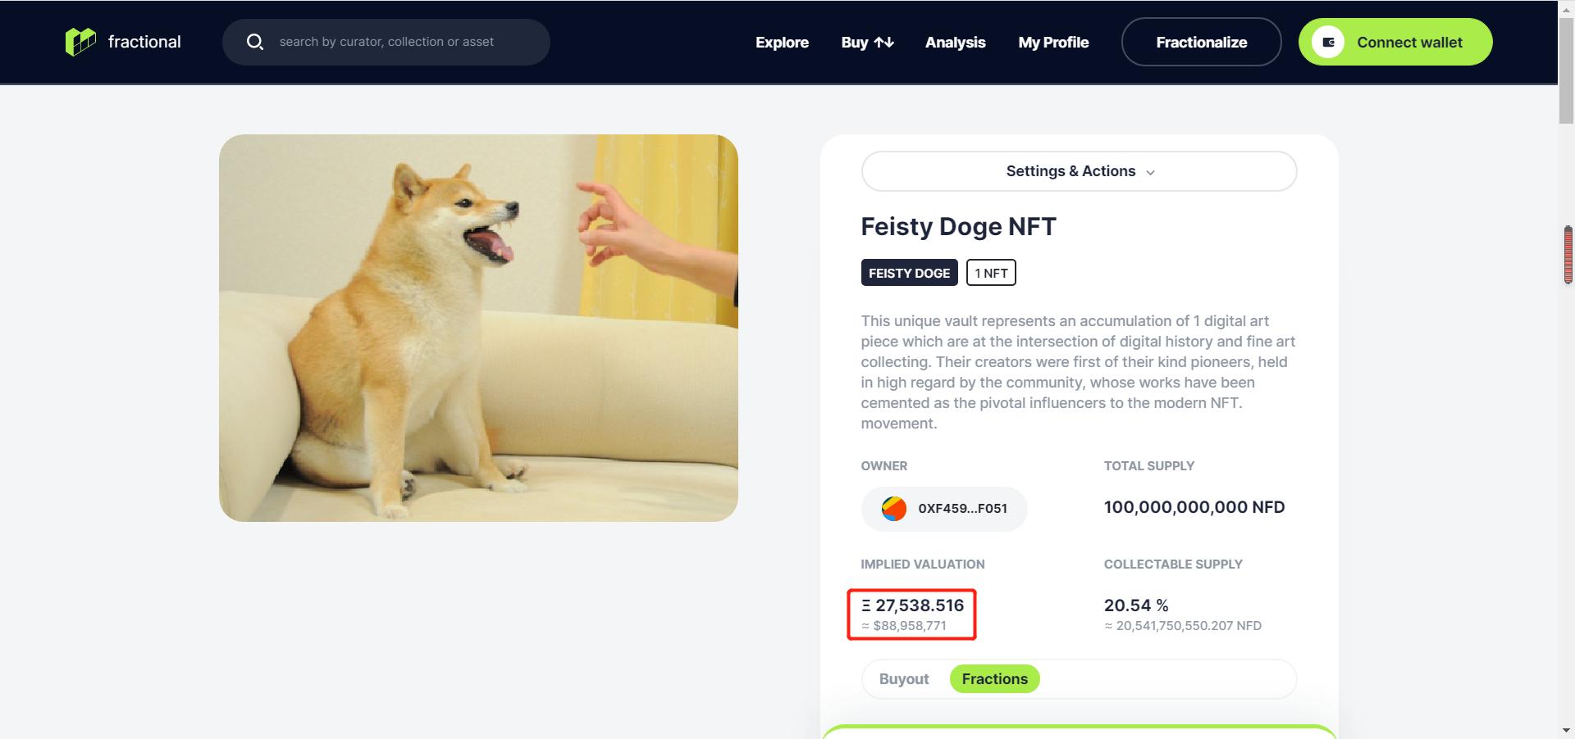Click the Ethereum symbol beside 27,538.516

(865, 606)
